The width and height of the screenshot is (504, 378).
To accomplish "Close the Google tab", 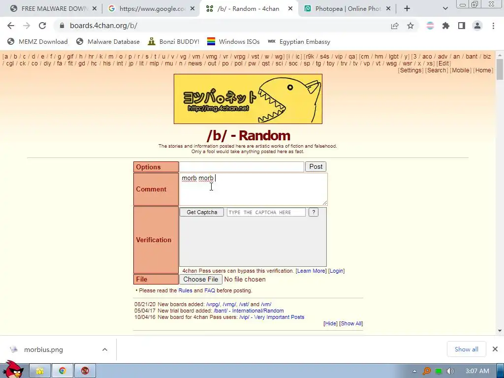I will tap(192, 9).
